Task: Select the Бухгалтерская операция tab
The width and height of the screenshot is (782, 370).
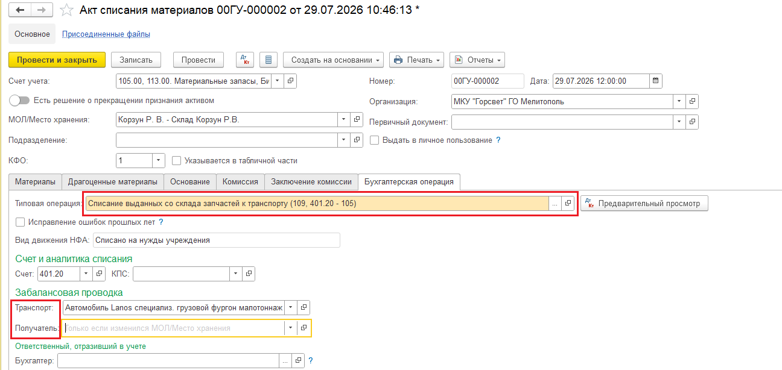Action: point(410,181)
